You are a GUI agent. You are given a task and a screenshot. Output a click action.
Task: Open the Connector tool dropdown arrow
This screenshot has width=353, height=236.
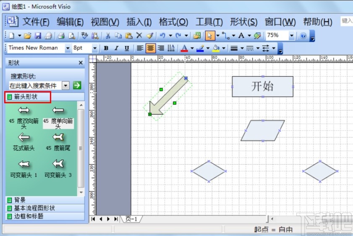233,36
